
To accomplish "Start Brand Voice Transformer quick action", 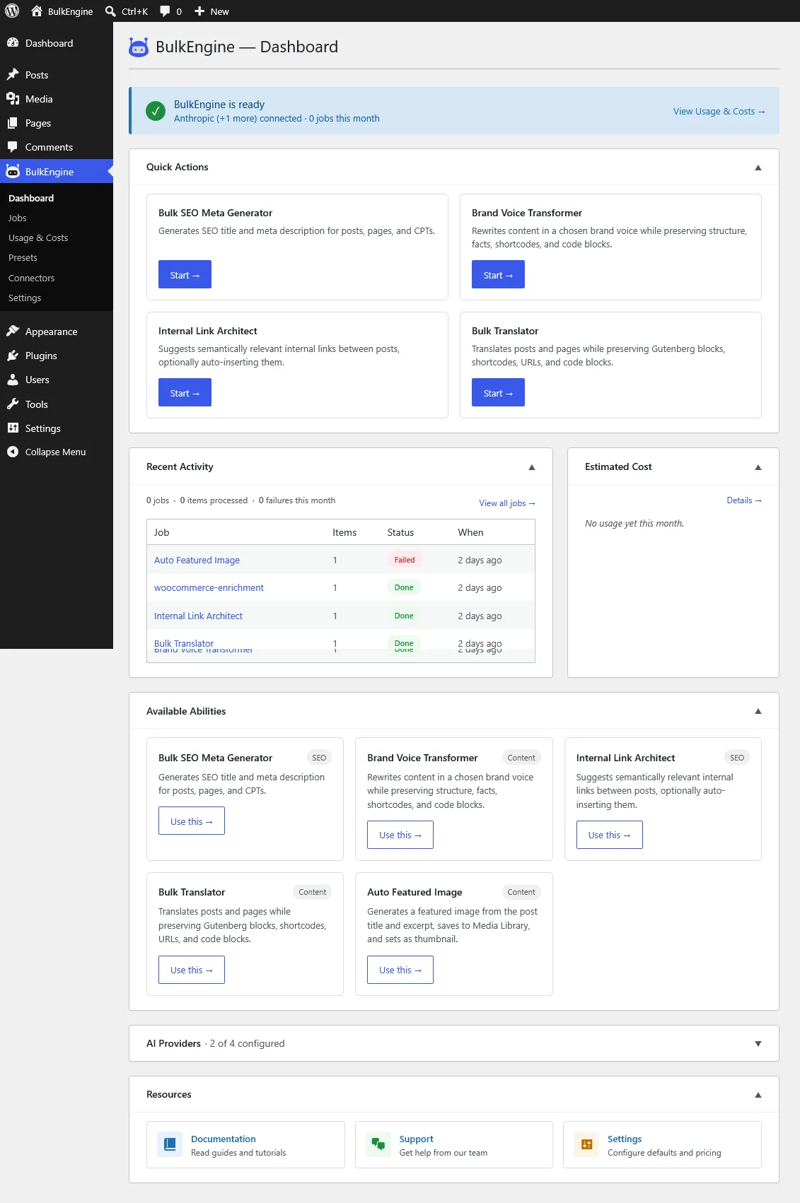I will 498,274.
